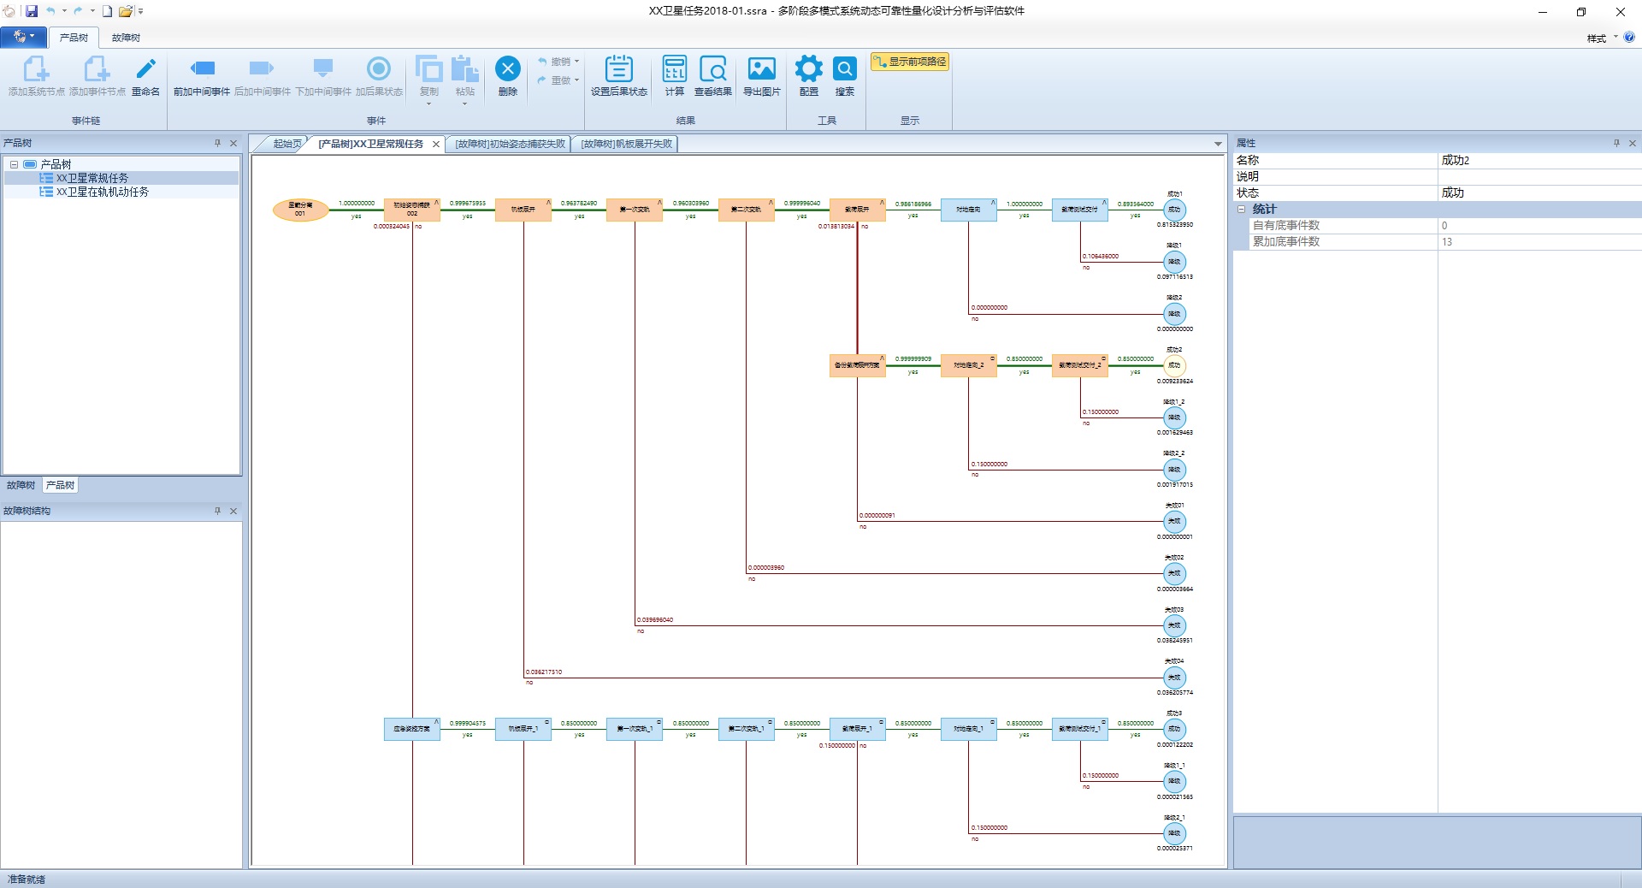
Task: Select XX卫星常规任务 in product tree
Action: (x=92, y=178)
